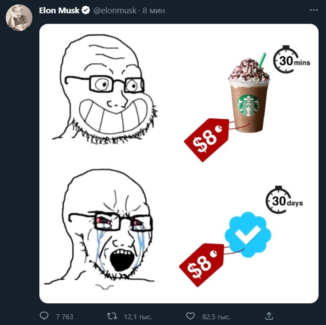Retweet this post using the arrows icon

tap(112, 316)
